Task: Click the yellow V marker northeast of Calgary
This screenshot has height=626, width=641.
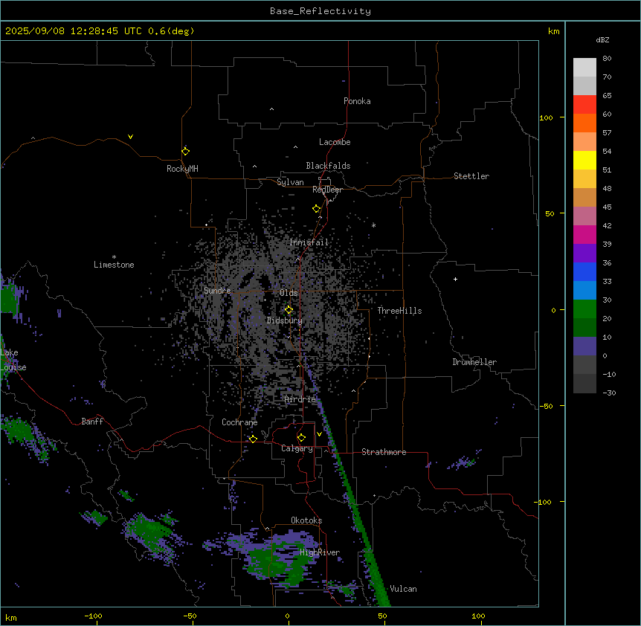Action: 319,434
